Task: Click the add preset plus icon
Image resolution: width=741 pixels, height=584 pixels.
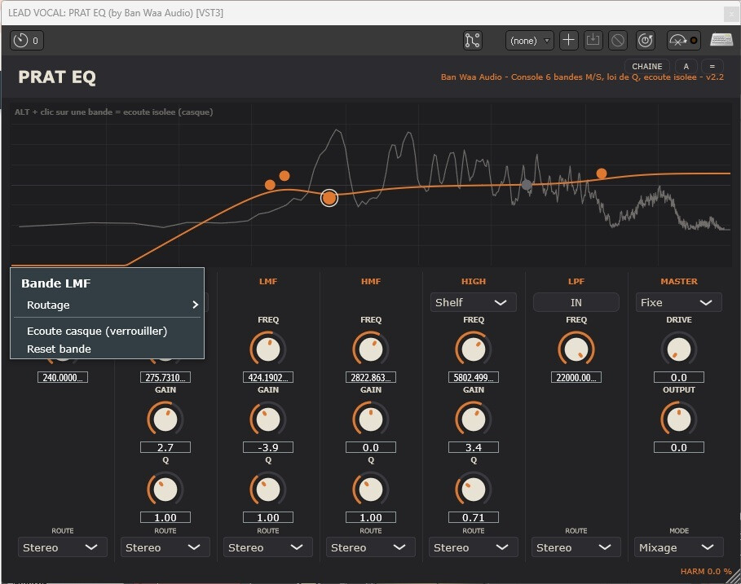Action: (568, 40)
